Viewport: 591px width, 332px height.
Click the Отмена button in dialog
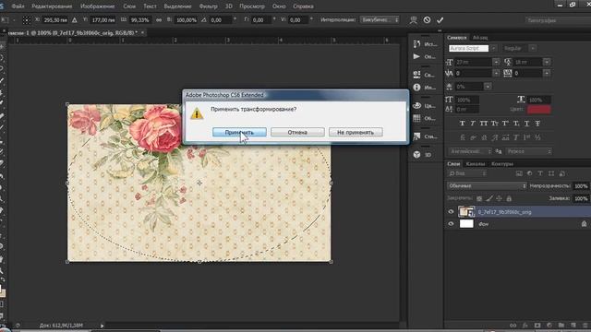tap(297, 132)
